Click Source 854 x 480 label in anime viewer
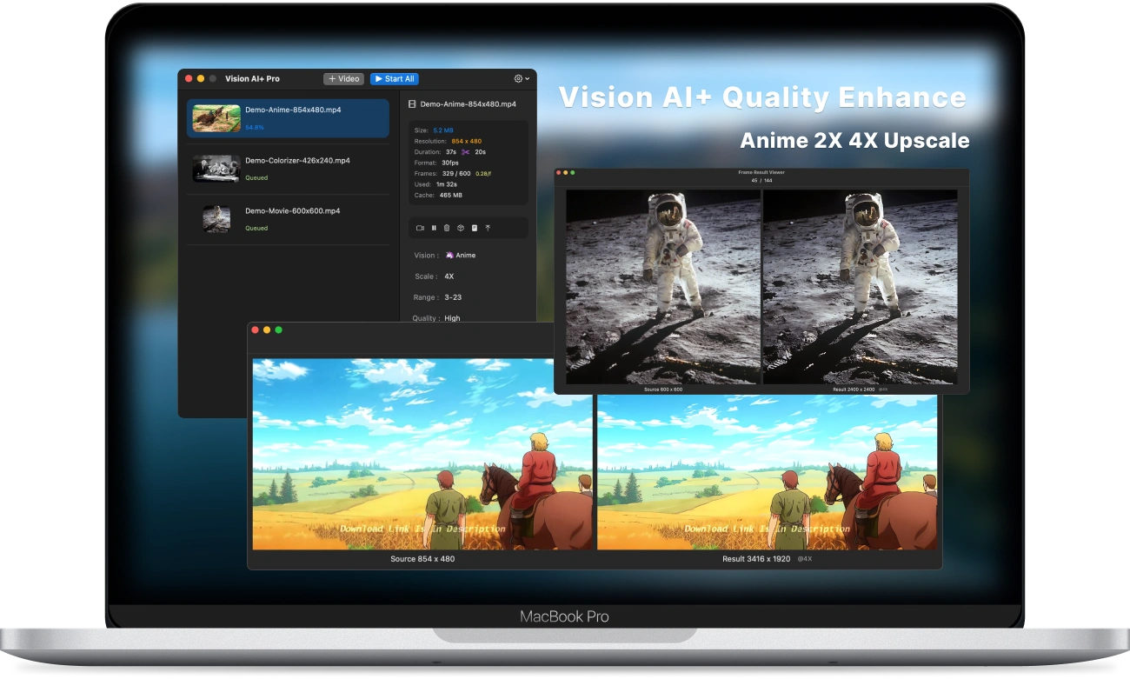 click(x=422, y=559)
